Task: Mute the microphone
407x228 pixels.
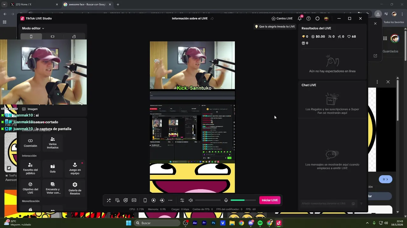Action: (x=226, y=200)
